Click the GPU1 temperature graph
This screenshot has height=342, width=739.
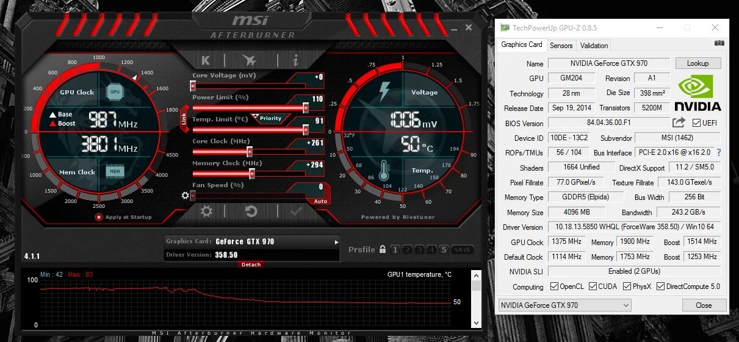245,302
